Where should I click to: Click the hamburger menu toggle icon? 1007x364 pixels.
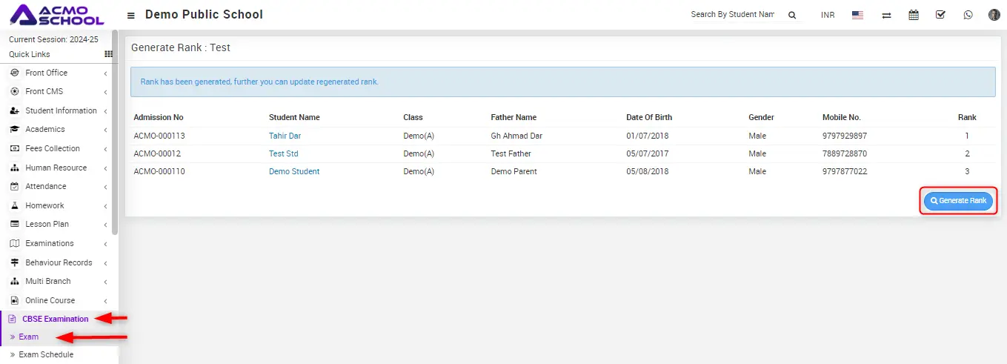(x=131, y=16)
